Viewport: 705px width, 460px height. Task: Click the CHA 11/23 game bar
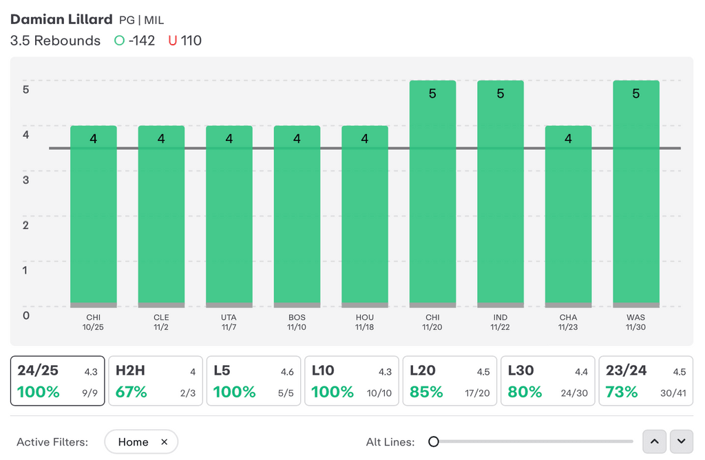[568, 217]
